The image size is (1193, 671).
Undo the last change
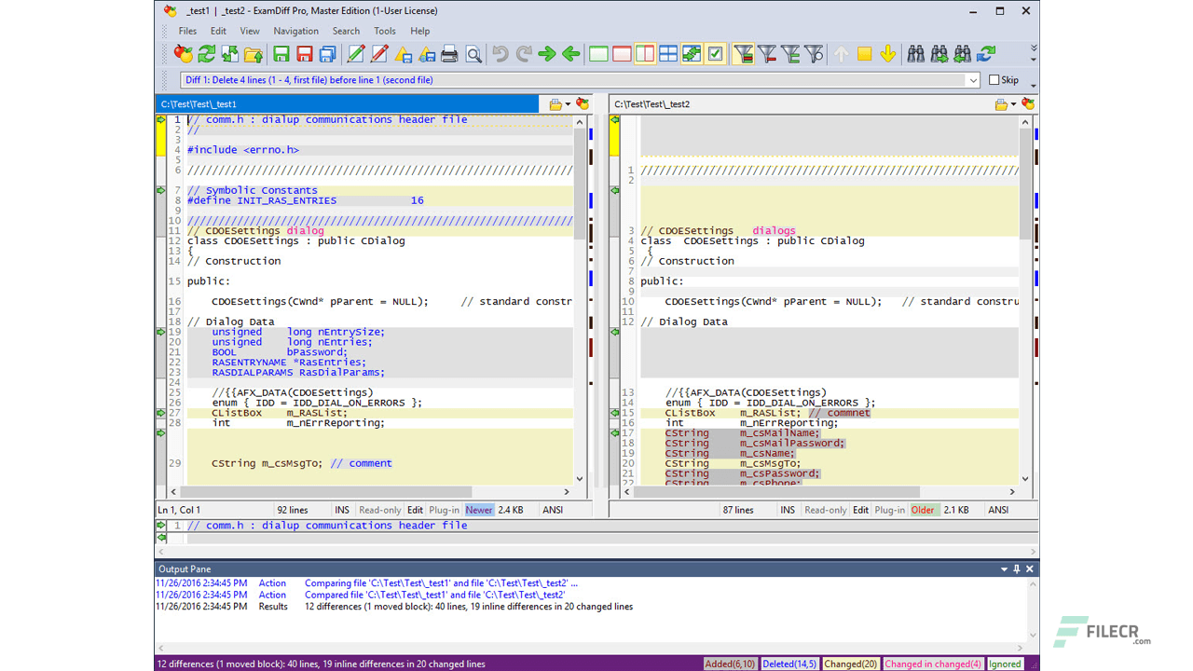(x=500, y=54)
